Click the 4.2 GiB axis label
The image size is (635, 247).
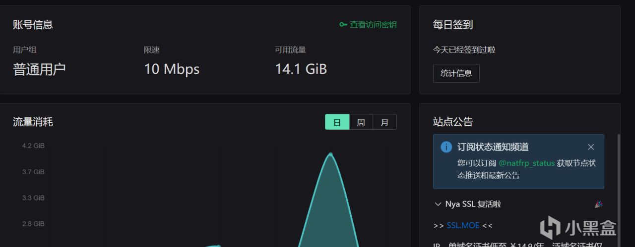(33, 146)
